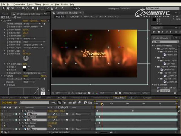Viewport: 181px width, 136px height.
Task: Open the Effect menu
Action: coord(38,5)
